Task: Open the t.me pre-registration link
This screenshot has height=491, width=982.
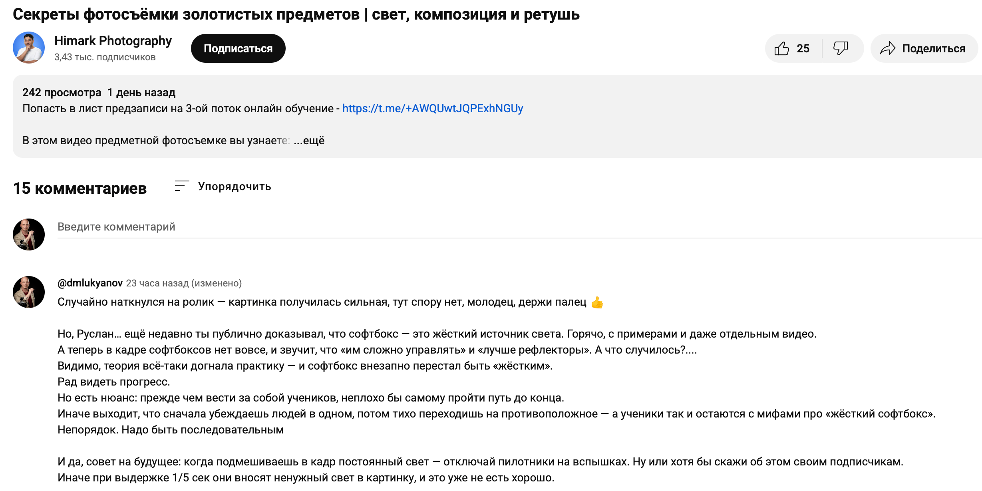Action: coord(433,108)
